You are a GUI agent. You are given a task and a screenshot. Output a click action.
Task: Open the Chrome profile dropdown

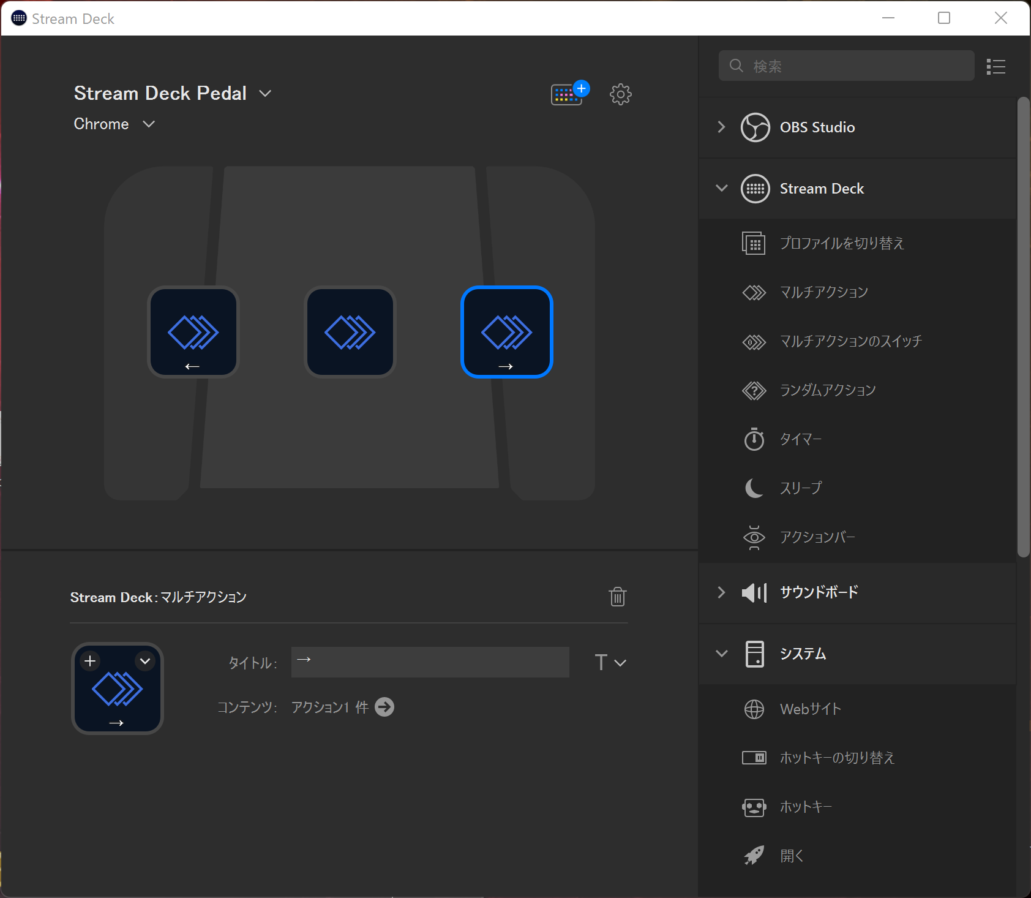coord(149,124)
